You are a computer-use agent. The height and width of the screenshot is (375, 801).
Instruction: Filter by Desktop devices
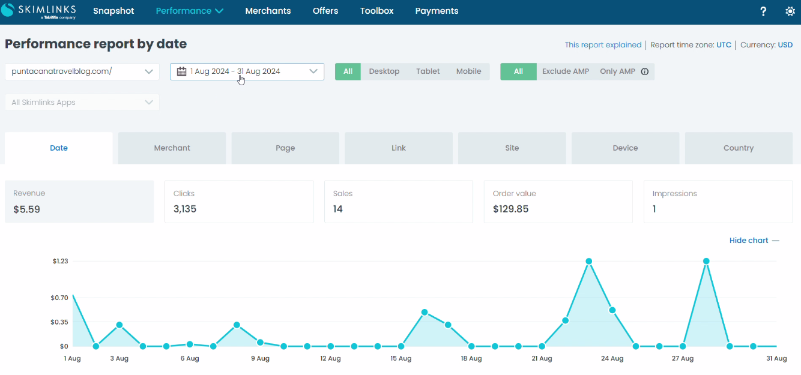point(384,71)
